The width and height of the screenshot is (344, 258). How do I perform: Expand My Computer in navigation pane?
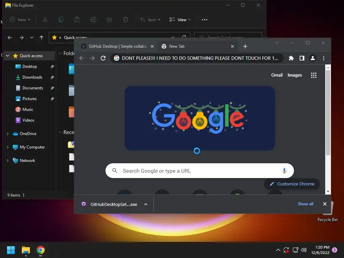[x=8, y=147]
